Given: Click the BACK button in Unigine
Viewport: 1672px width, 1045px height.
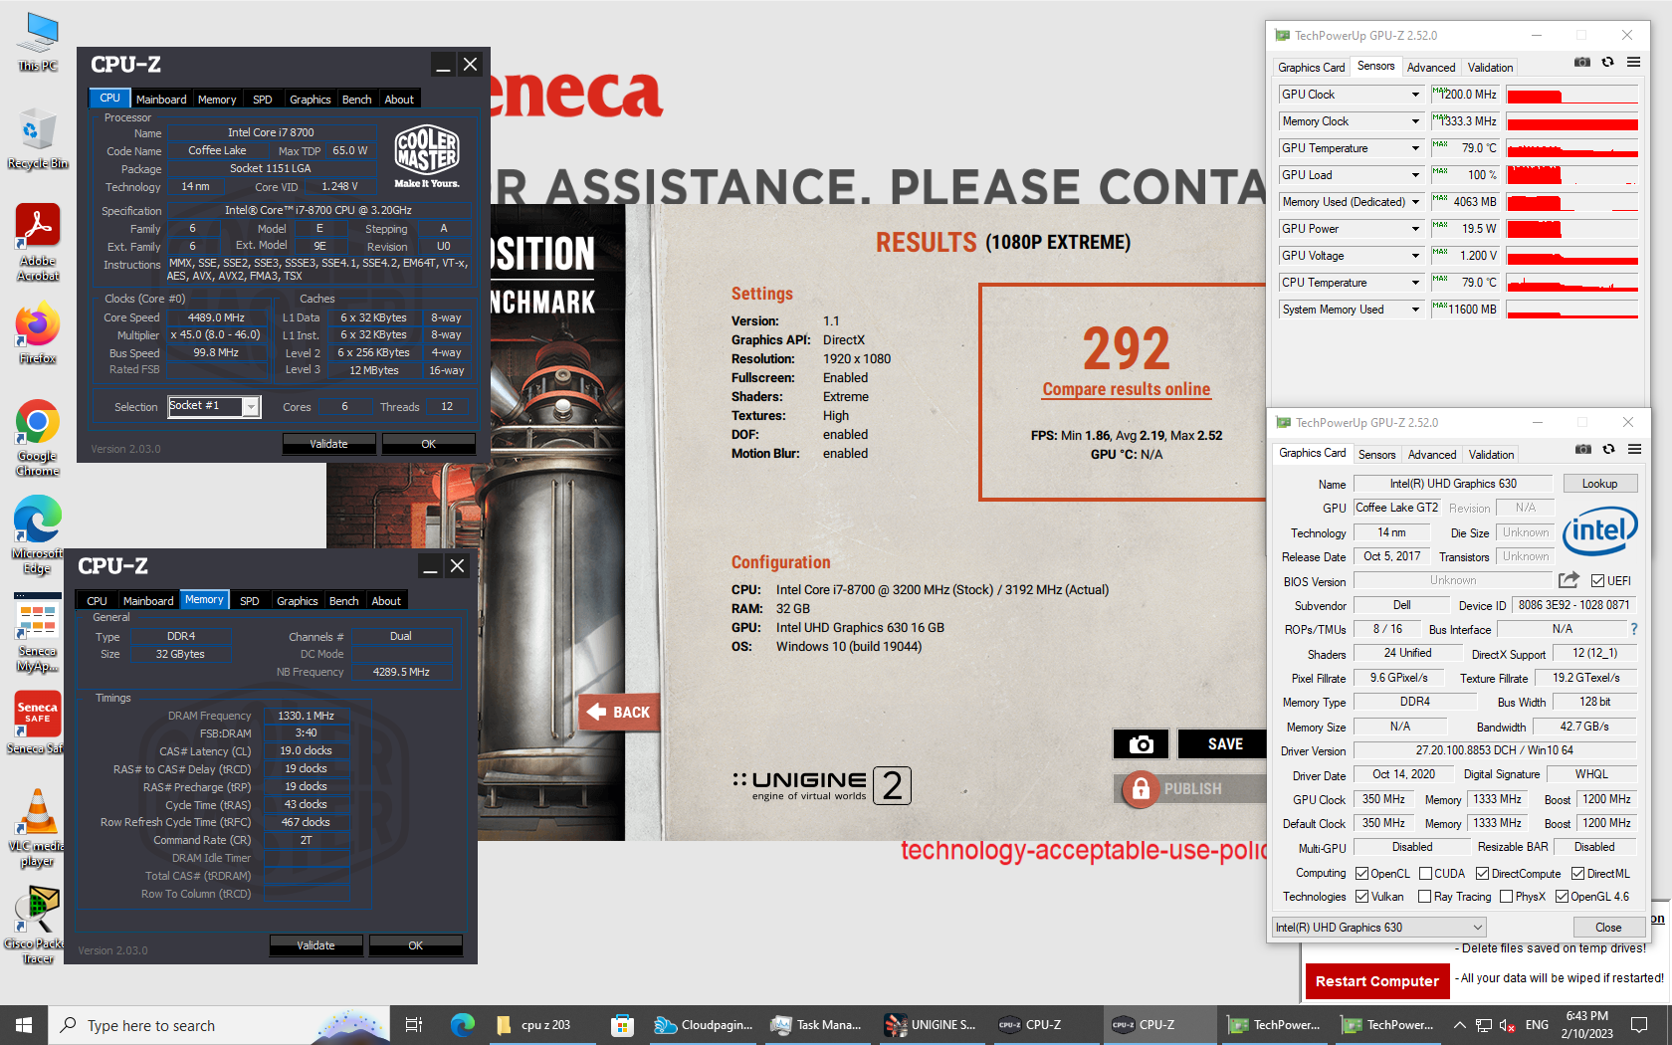Looking at the screenshot, I should pyautogui.click(x=619, y=712).
